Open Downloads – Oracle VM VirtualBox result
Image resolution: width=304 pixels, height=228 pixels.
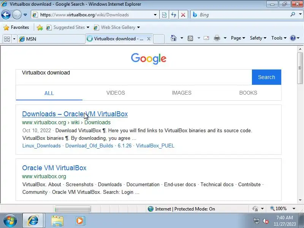coord(75,114)
